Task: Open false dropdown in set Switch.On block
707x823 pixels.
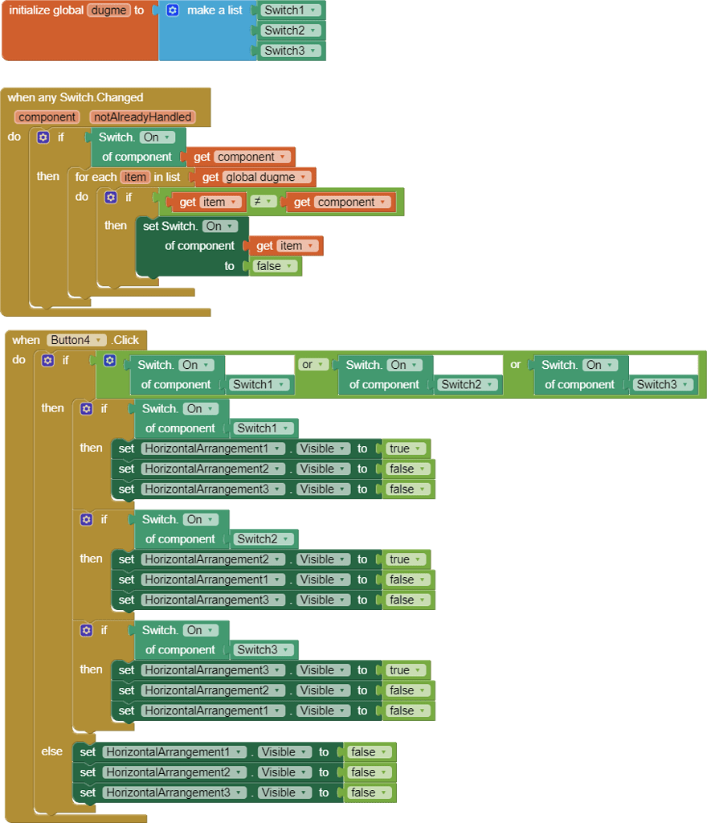Action: point(275,266)
